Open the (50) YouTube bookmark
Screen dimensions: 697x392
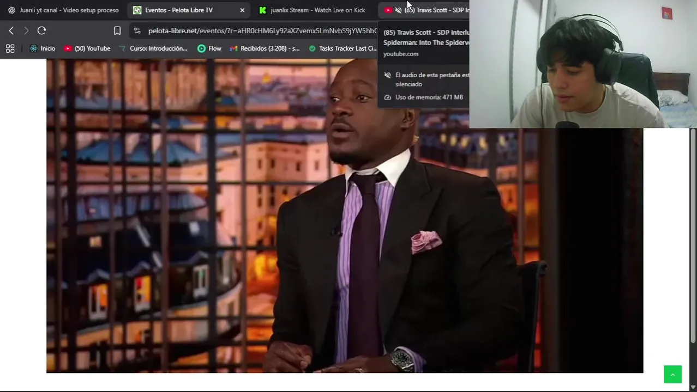(87, 48)
